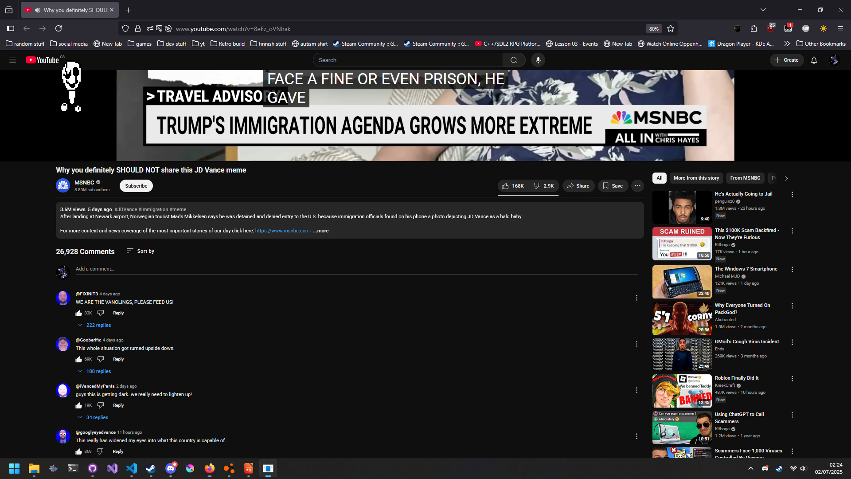Show hidden system tray icons chevron
The height and width of the screenshot is (479, 851).
point(750,468)
